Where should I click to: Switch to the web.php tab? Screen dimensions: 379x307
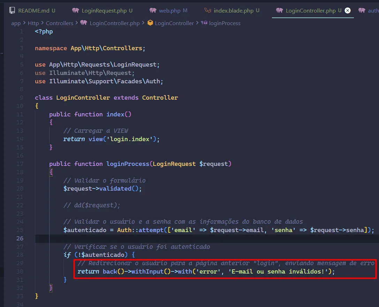tap(169, 10)
